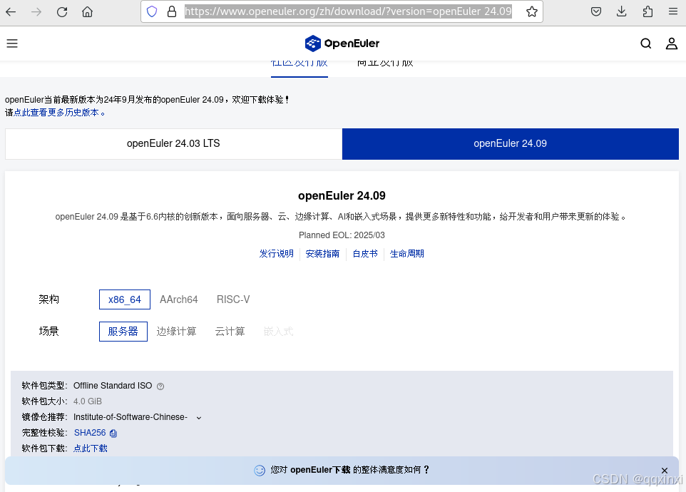Choose the 边缘计算 scenario
Viewport: 686px width, 492px height.
176,332
